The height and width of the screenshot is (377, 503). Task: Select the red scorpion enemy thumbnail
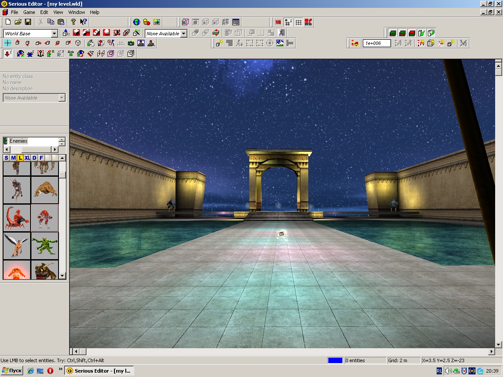(17, 218)
